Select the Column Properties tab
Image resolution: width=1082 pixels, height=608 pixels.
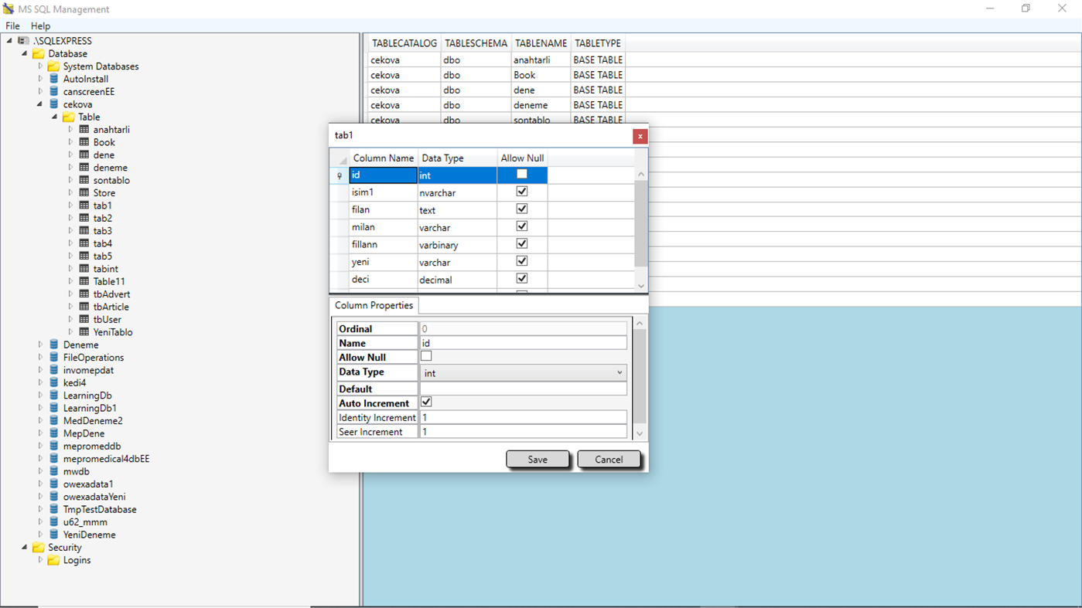coord(374,305)
